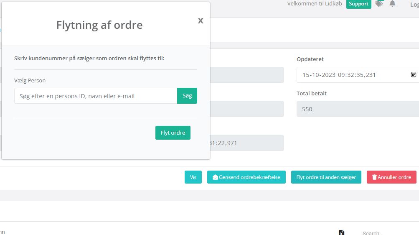Open the notifications bell icon
This screenshot has height=235, width=419.
(392, 3)
